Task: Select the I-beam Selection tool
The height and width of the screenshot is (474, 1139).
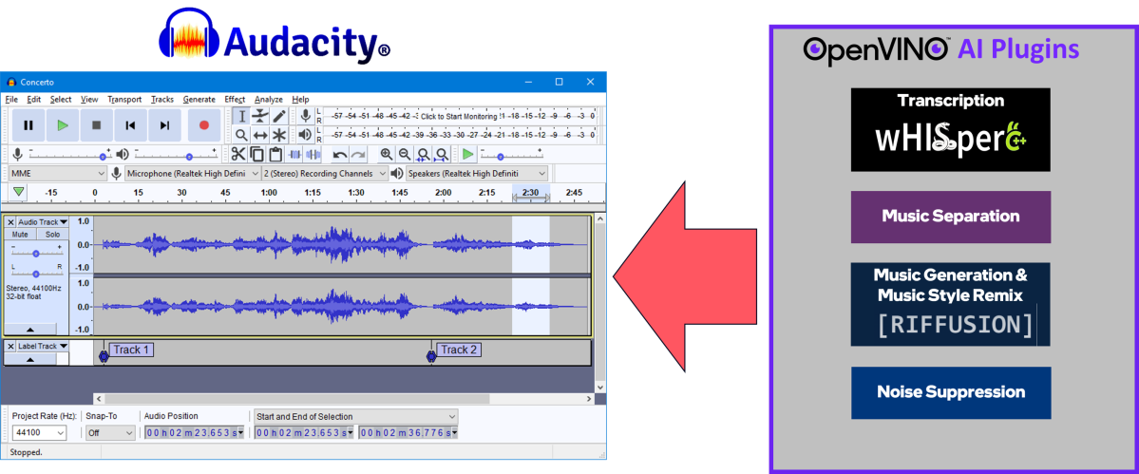Action: pyautogui.click(x=242, y=116)
